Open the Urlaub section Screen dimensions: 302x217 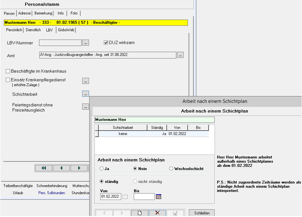18,193
